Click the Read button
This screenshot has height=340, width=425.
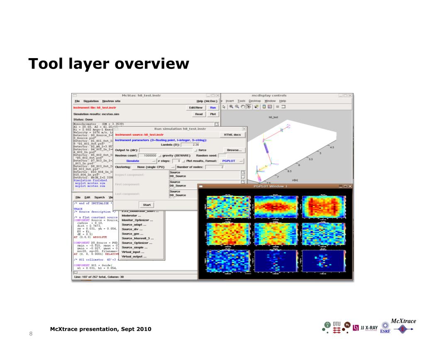(199, 114)
